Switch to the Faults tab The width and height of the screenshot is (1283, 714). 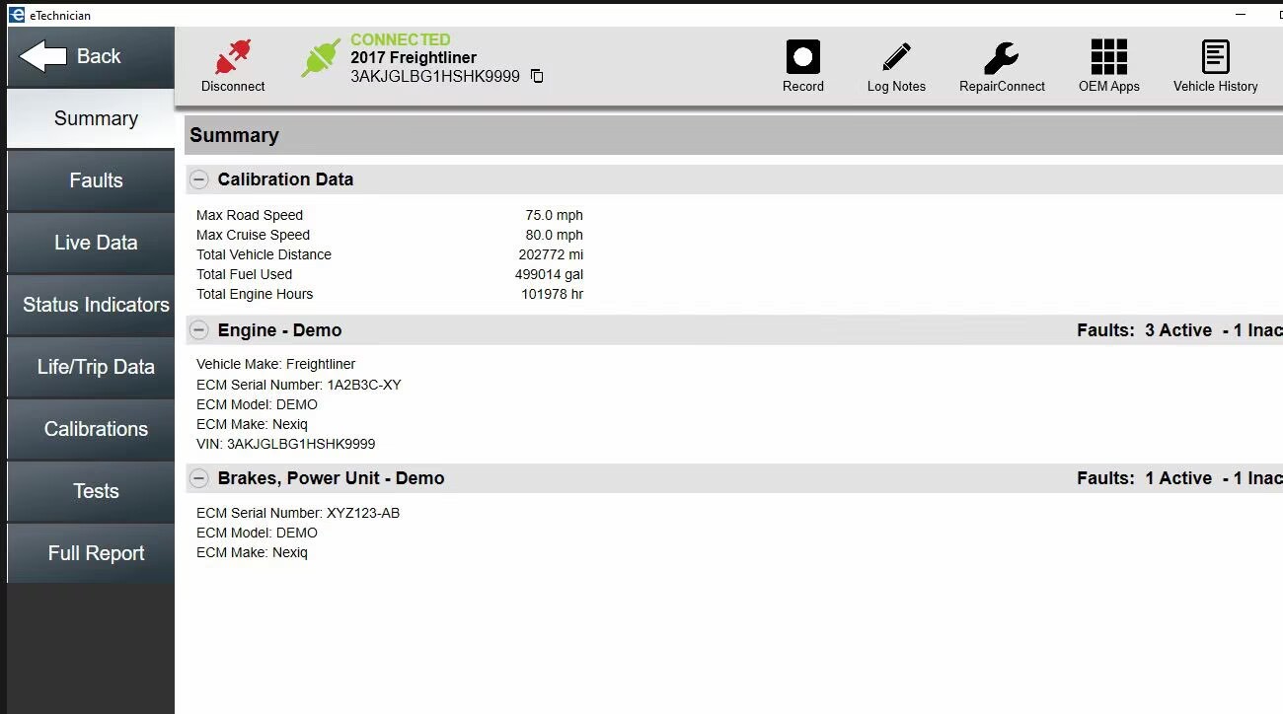[x=96, y=180]
